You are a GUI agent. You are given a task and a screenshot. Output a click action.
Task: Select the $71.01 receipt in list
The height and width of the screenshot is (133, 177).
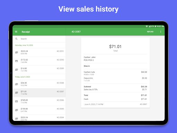tap(39, 93)
